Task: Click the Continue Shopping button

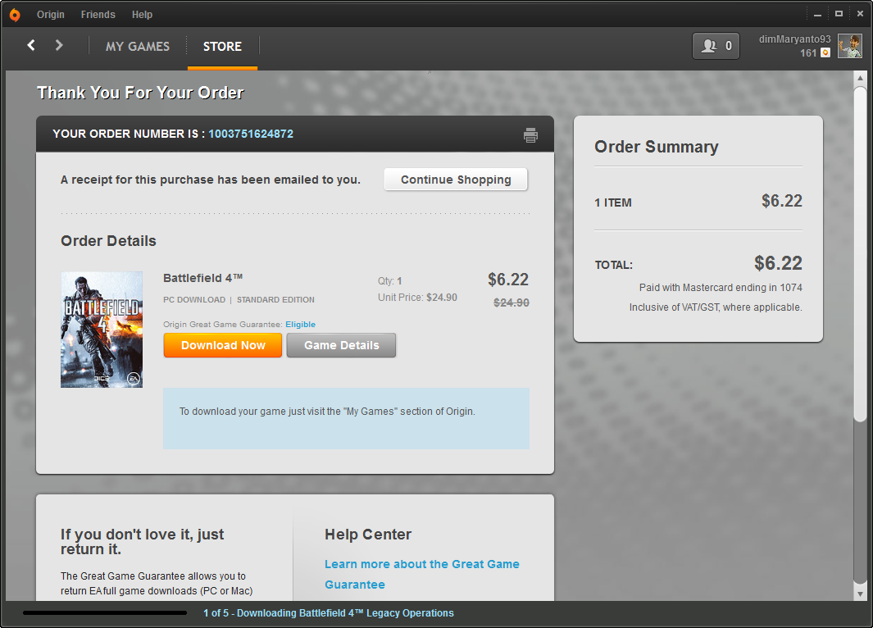Action: [x=456, y=180]
